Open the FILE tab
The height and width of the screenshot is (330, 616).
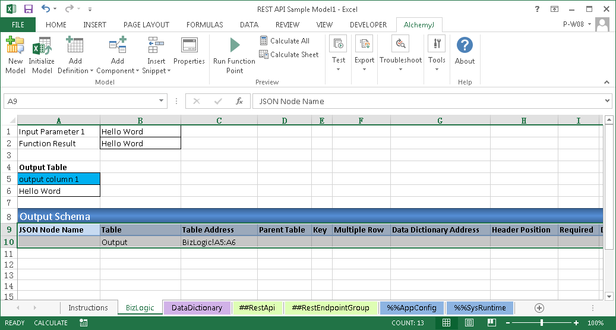point(18,24)
